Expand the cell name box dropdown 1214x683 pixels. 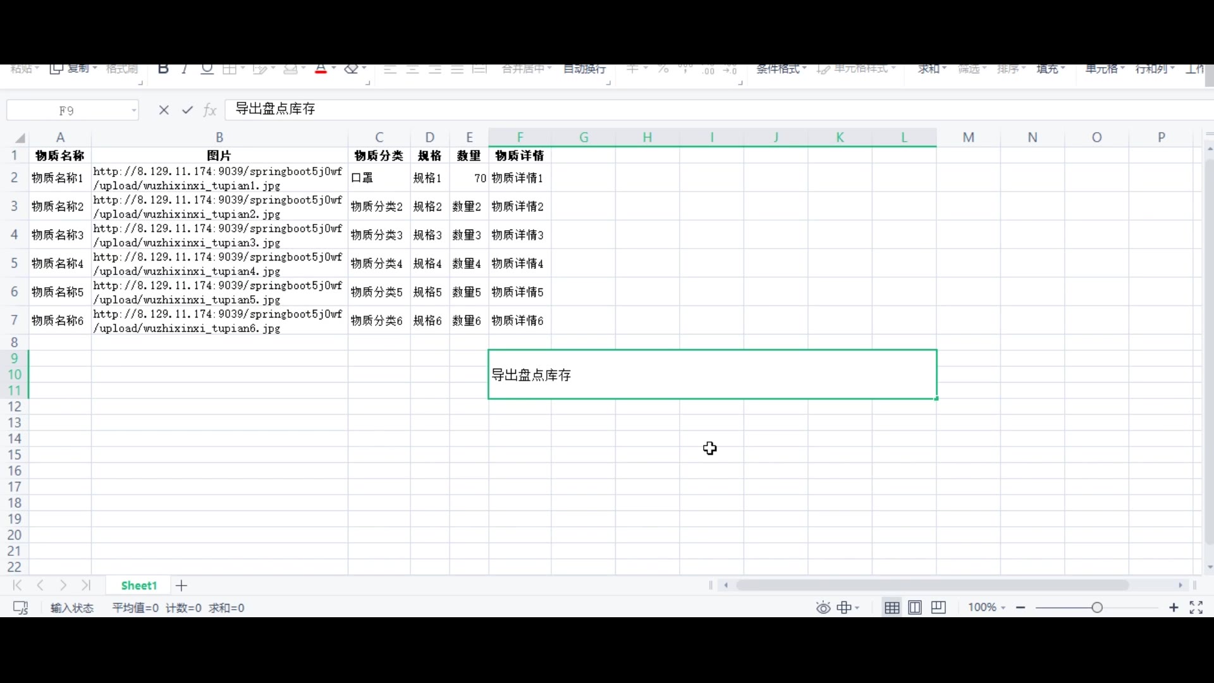pyautogui.click(x=133, y=111)
